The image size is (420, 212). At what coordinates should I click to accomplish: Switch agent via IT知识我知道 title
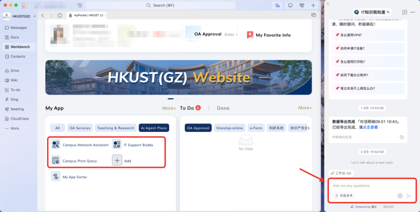372,12
